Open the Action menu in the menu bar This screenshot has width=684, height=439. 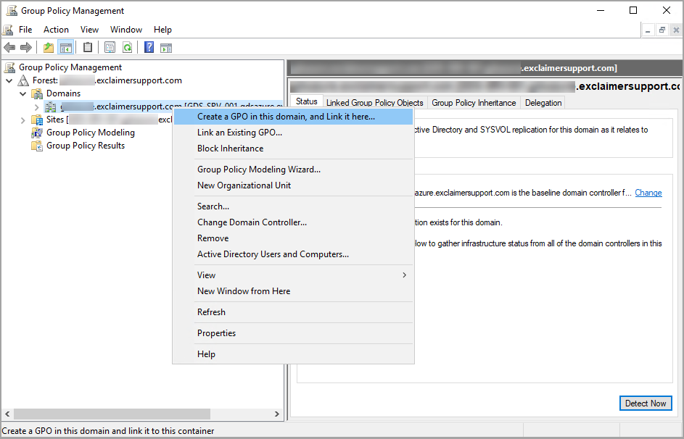pos(56,30)
